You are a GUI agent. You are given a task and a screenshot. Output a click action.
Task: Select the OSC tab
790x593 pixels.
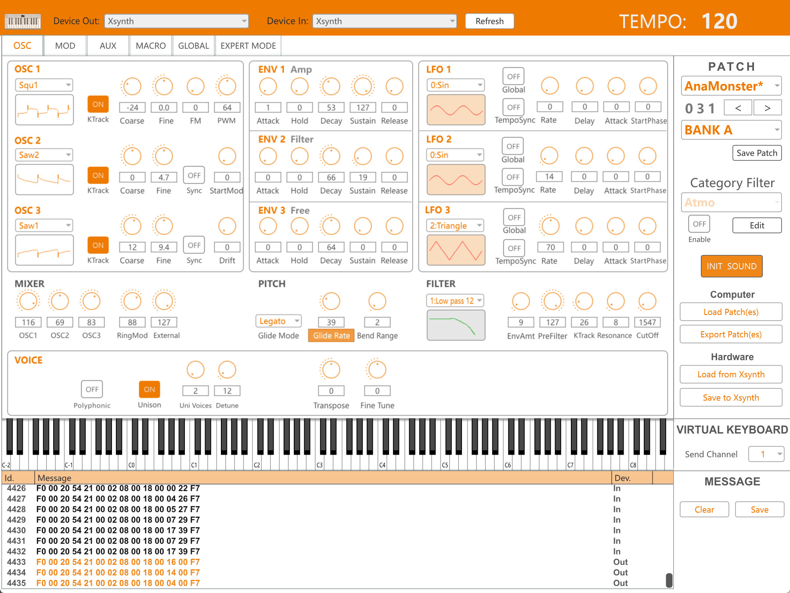click(x=22, y=46)
